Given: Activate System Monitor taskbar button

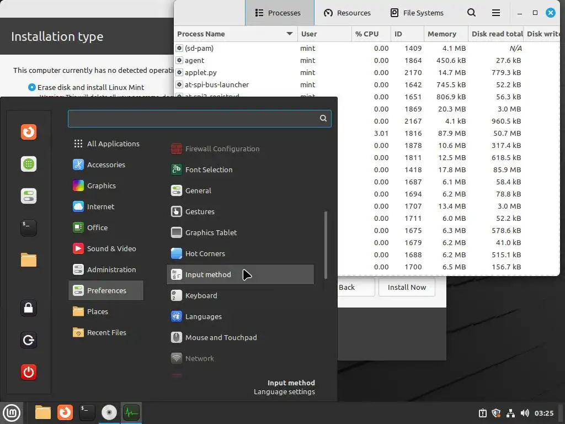Looking at the screenshot, I should tap(131, 413).
